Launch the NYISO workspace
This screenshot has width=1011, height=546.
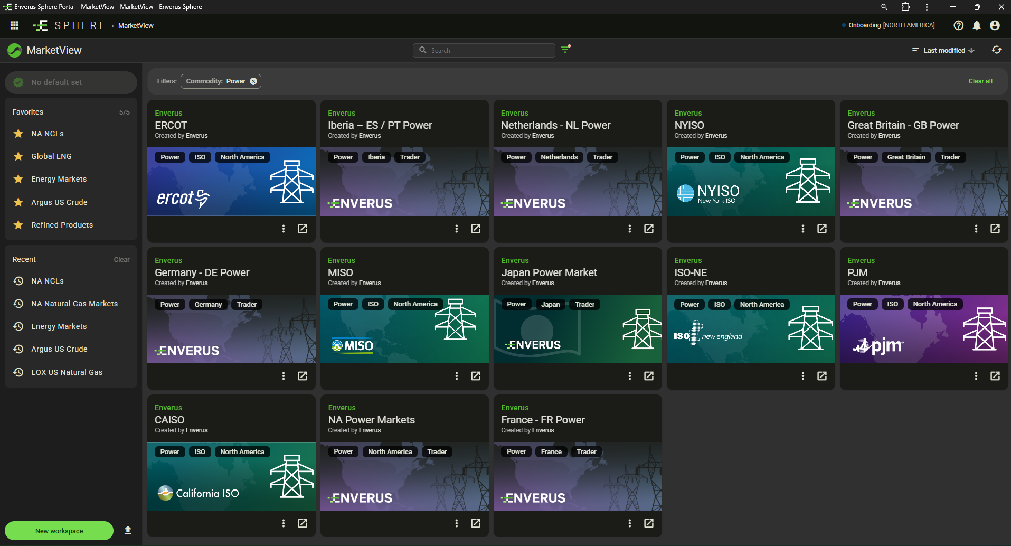[822, 229]
